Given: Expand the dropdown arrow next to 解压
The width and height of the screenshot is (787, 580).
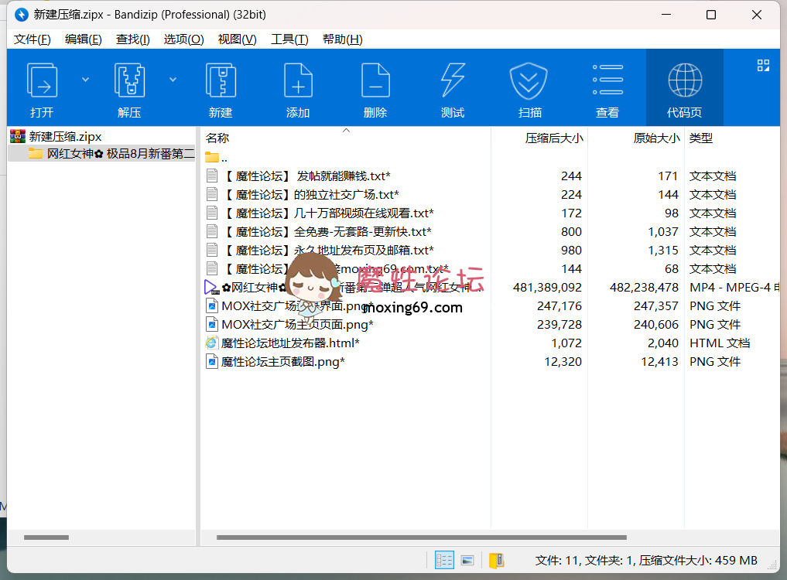Looking at the screenshot, I should tap(173, 80).
